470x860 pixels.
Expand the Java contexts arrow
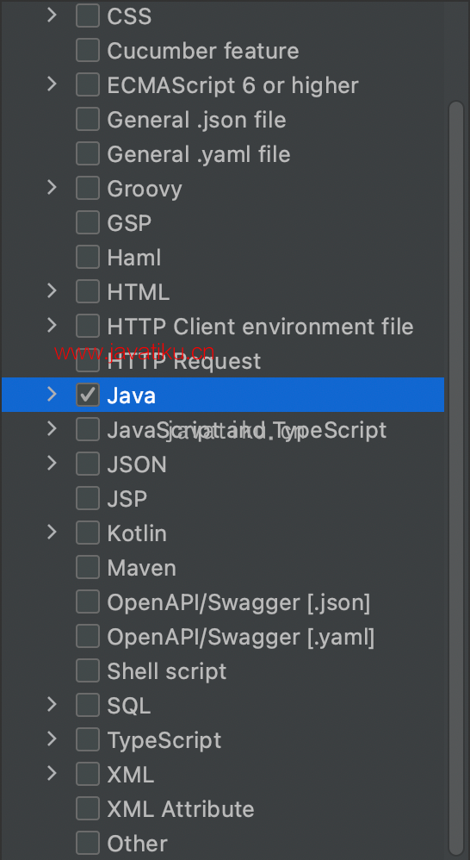click(52, 395)
